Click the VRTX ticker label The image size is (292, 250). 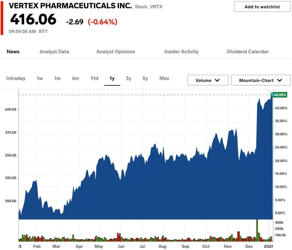pos(156,7)
